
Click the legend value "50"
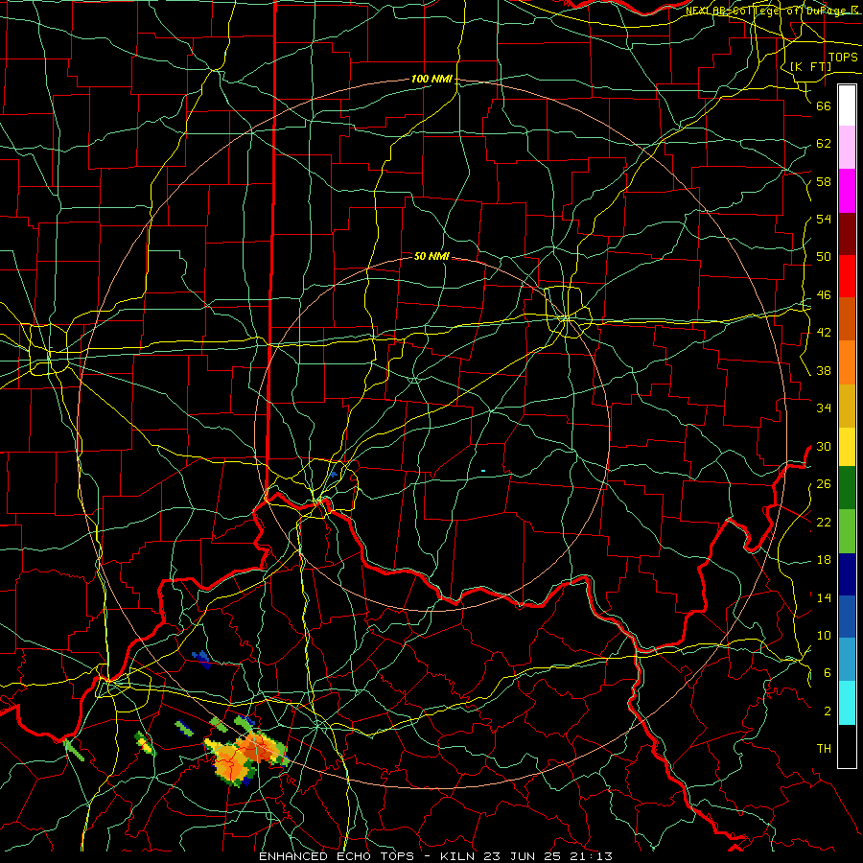pos(824,257)
